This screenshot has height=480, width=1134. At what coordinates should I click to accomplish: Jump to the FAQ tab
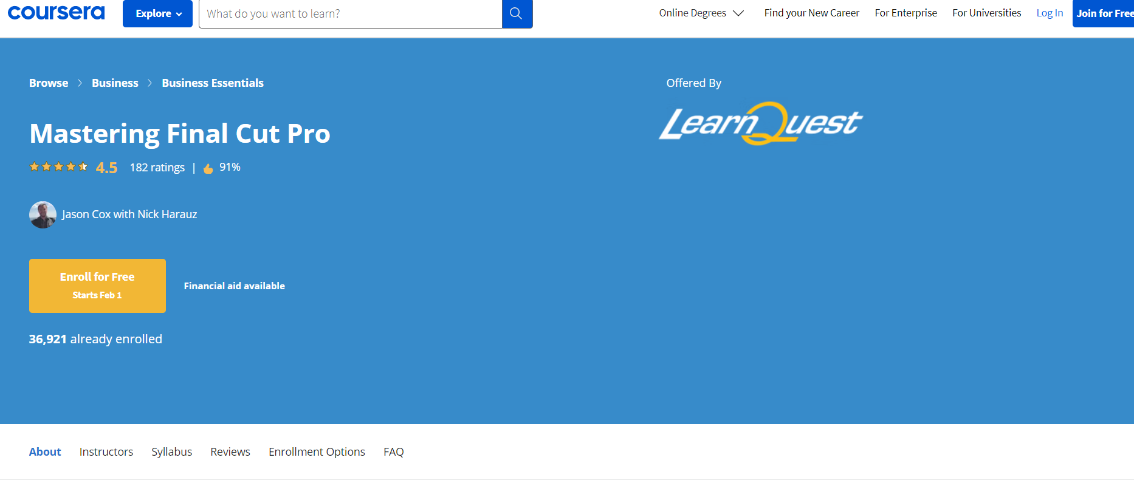click(394, 452)
